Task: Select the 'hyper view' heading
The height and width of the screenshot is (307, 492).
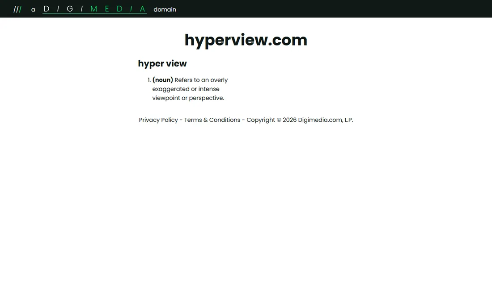Action: 162,63
